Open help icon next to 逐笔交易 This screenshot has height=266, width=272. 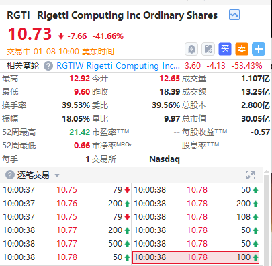[10, 175]
